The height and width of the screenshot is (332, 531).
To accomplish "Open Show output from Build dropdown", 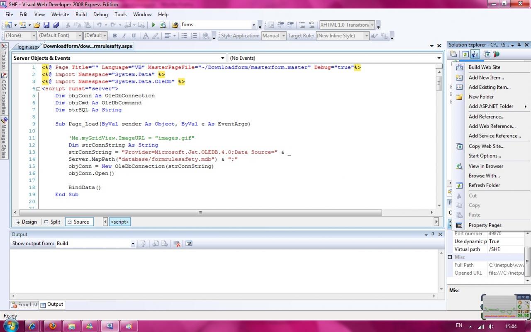I will [x=133, y=244].
